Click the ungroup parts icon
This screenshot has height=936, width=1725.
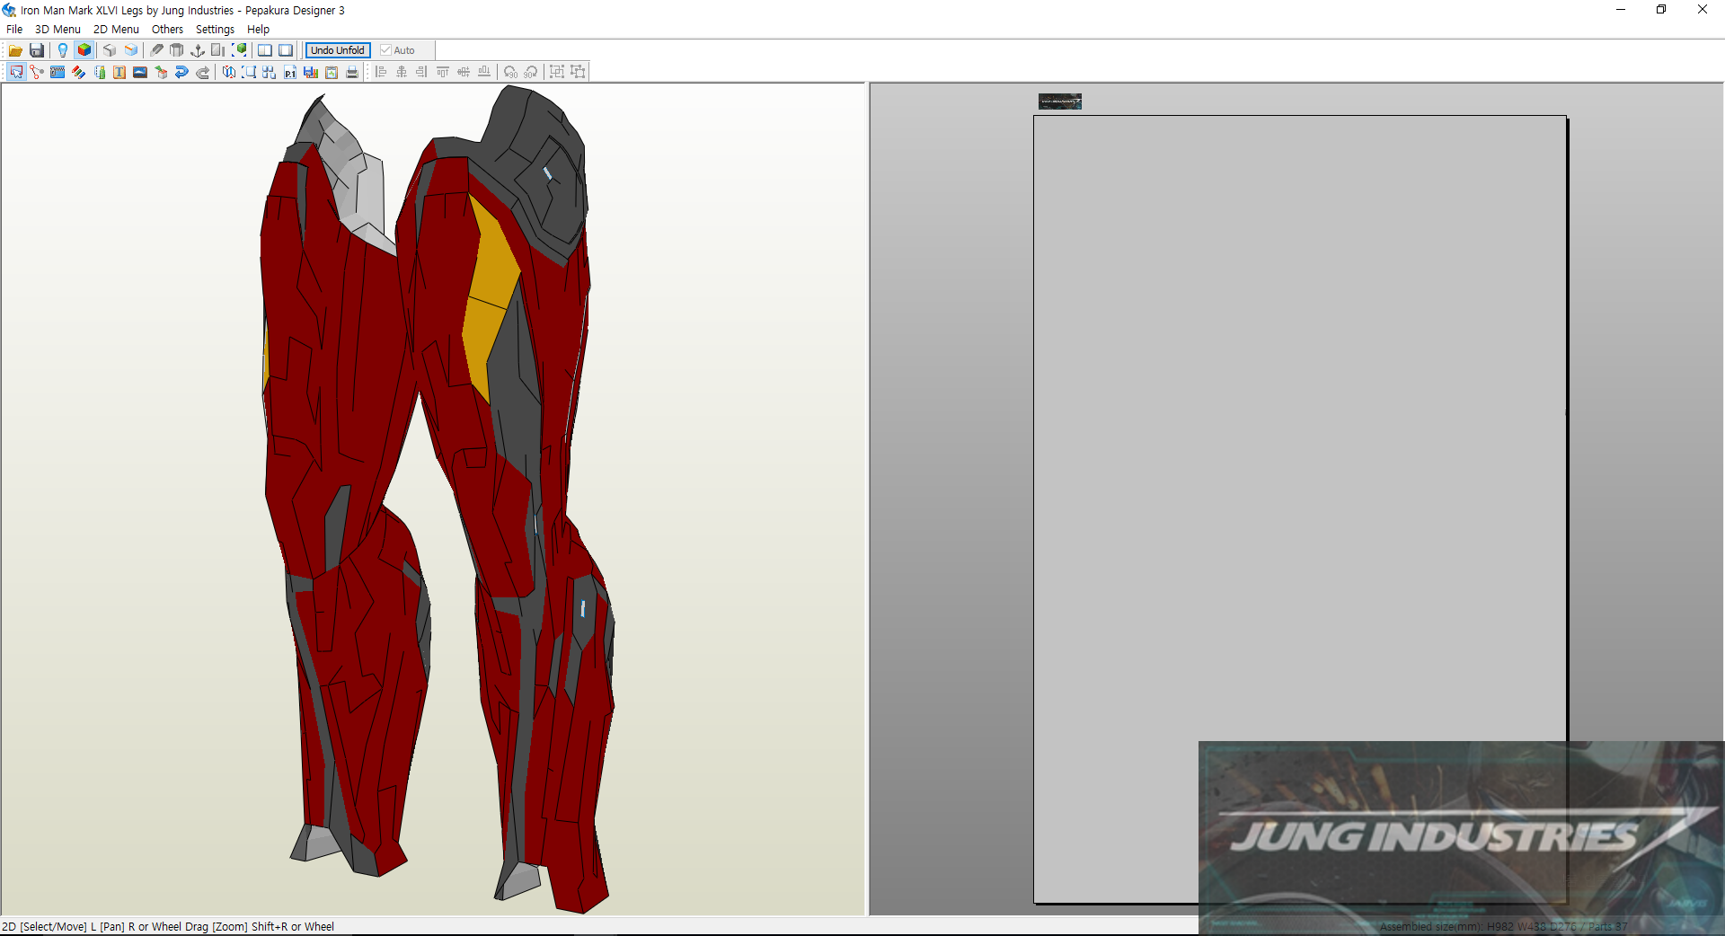click(578, 72)
